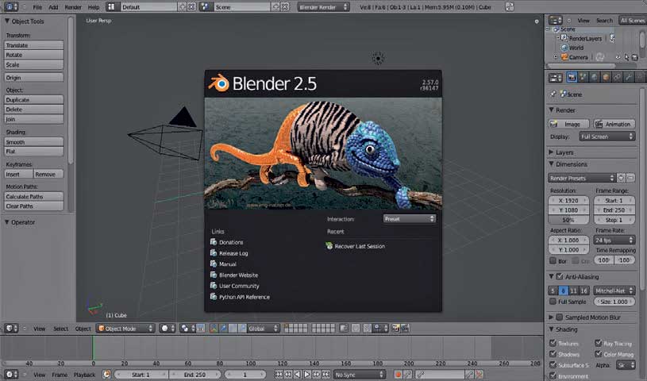
Task: Toggle the Color Management checkbox
Action: pos(599,354)
